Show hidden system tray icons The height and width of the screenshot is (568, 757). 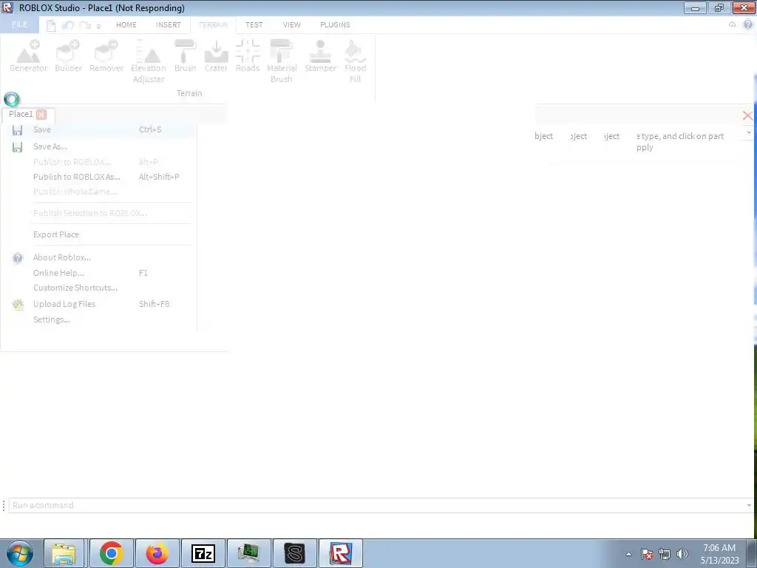628,554
